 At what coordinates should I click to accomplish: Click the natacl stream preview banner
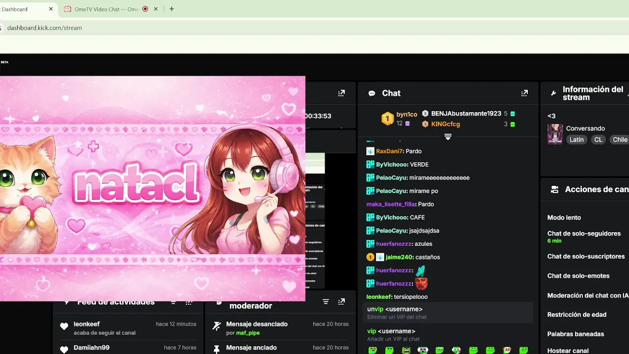coord(152,188)
